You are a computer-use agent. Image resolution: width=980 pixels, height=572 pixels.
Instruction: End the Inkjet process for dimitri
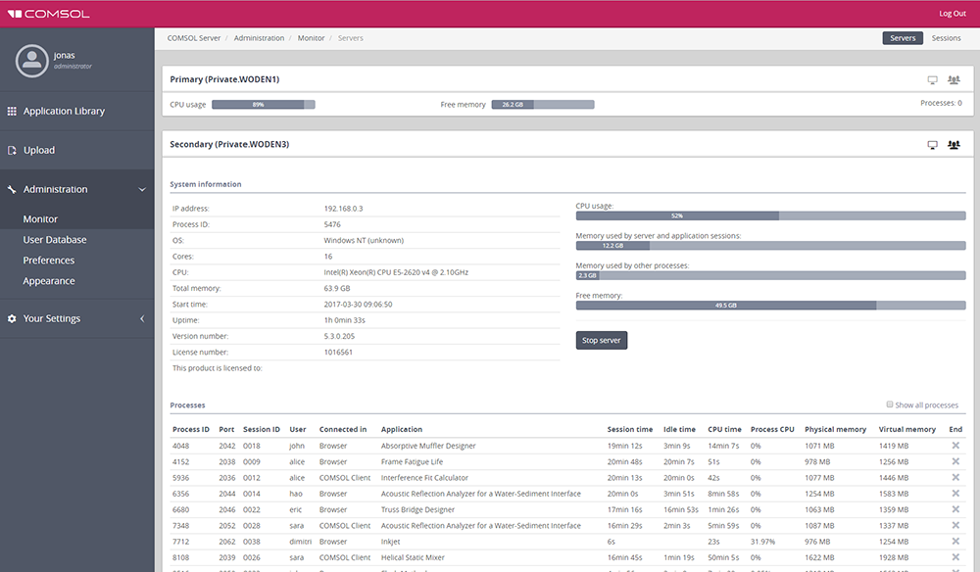[955, 542]
